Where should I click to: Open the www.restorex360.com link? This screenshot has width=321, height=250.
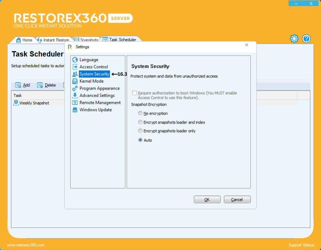point(26,245)
